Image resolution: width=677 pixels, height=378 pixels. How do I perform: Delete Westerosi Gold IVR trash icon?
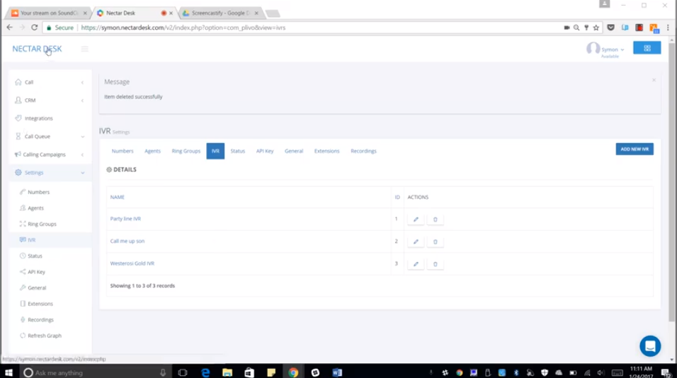click(436, 264)
